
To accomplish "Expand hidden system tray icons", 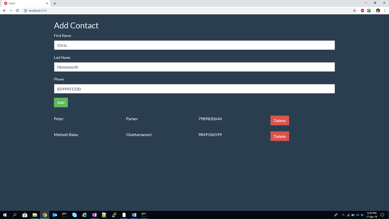I will (x=343, y=215).
